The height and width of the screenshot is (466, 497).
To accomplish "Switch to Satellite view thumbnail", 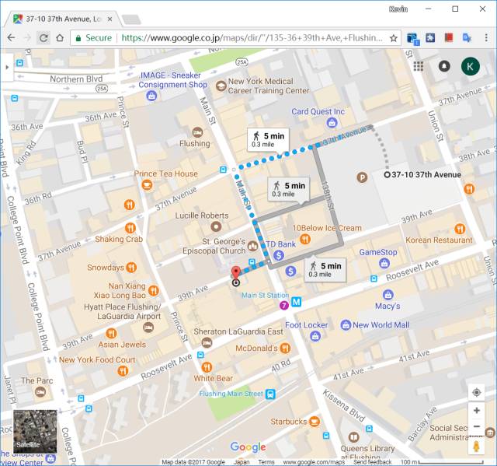I will click(x=35, y=432).
